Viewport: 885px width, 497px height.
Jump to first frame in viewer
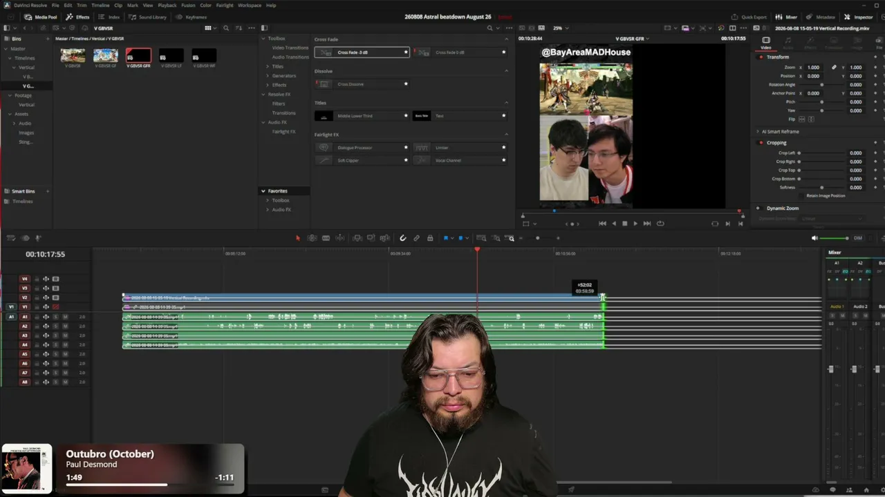[602, 224]
